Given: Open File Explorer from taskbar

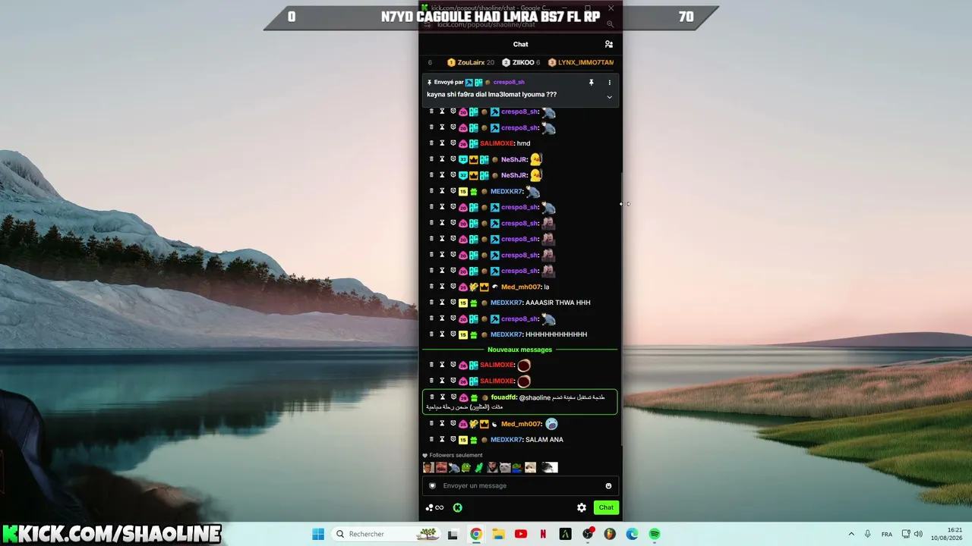Looking at the screenshot, I should pos(498,534).
